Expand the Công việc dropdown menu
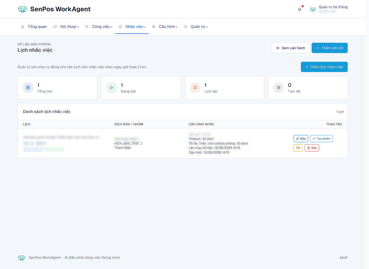Viewport: 369px width, 269px height. [x=99, y=27]
